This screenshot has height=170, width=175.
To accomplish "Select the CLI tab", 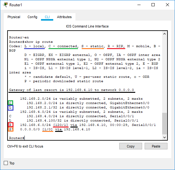I will coord(47,17).
